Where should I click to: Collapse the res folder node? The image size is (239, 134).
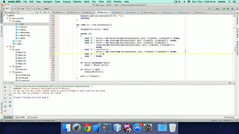[7, 47]
